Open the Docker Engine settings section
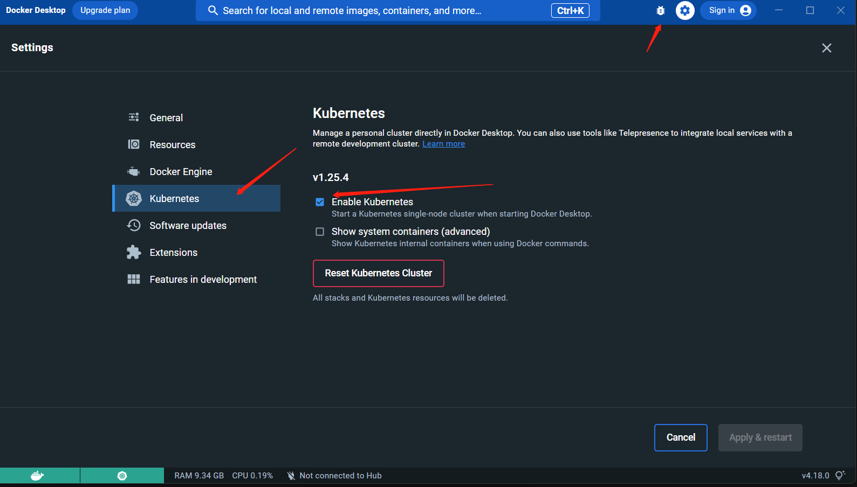 click(x=196, y=171)
